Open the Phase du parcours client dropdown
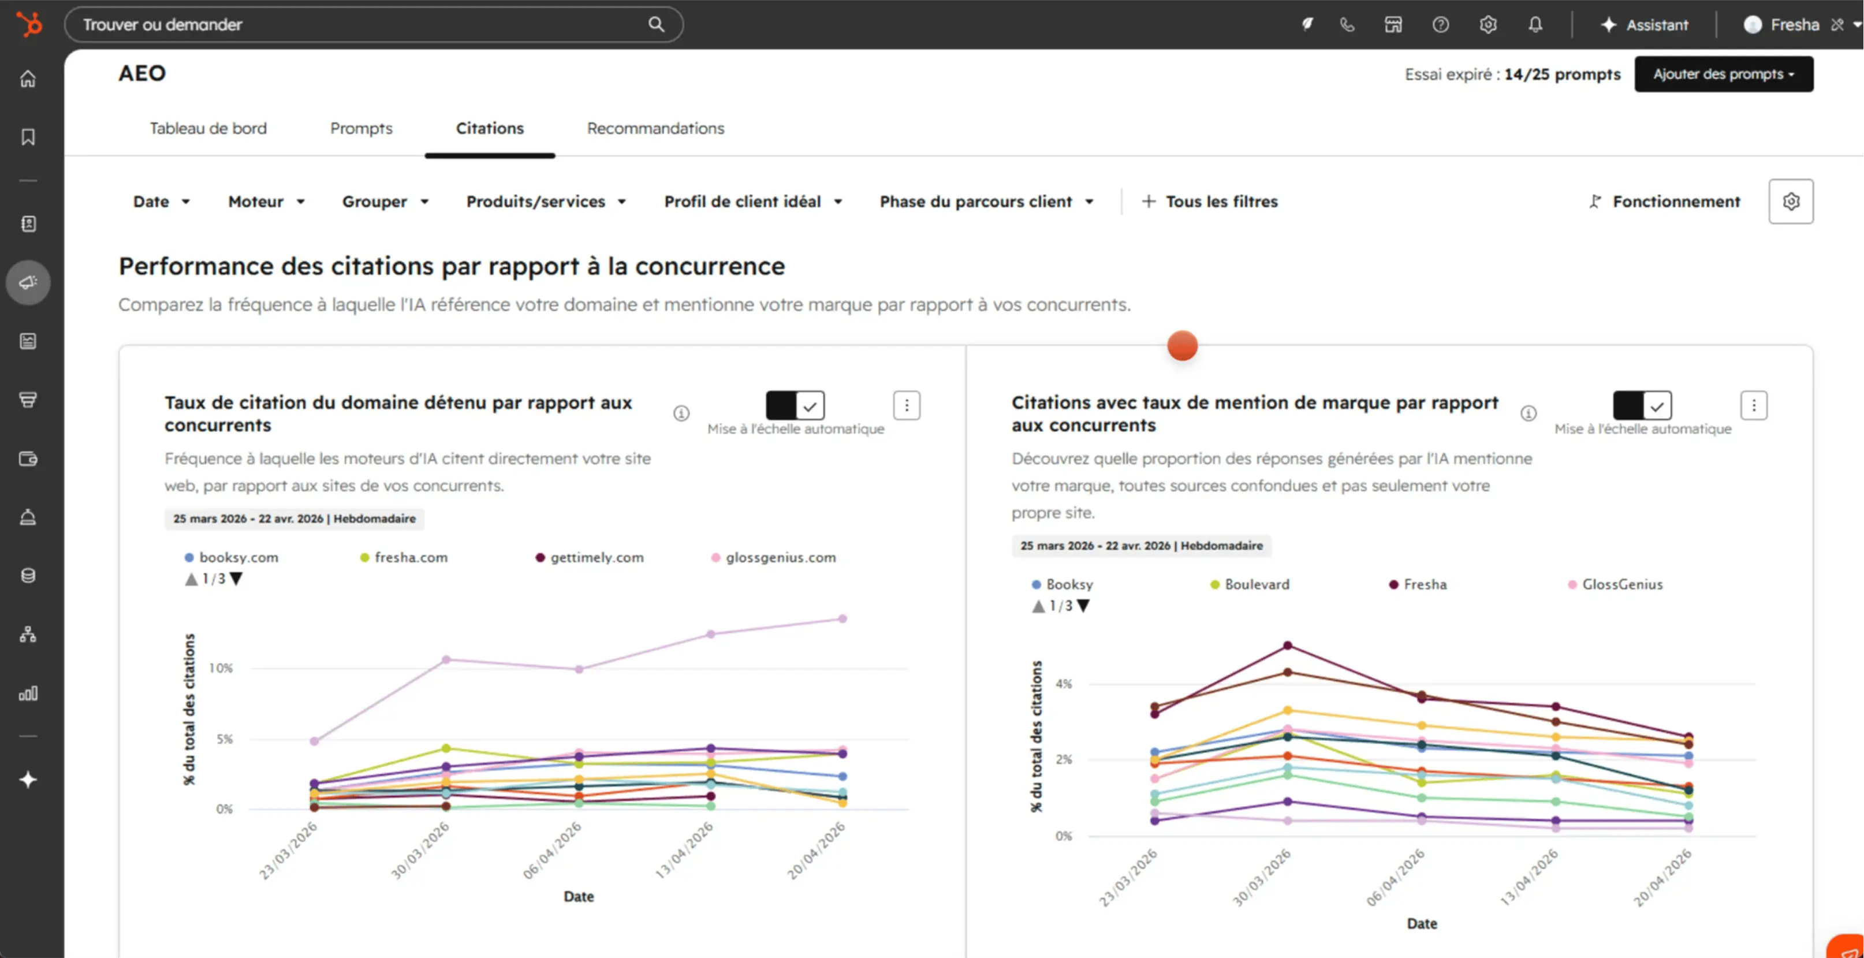Image resolution: width=1864 pixels, height=958 pixels. click(986, 201)
